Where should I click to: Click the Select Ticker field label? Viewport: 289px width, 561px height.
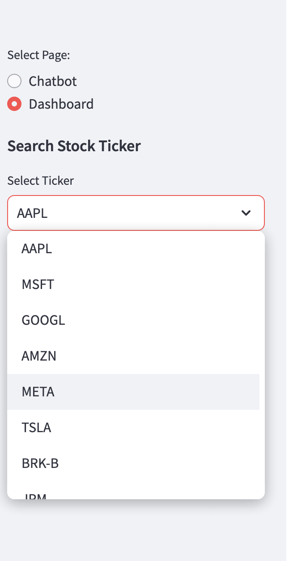41,181
